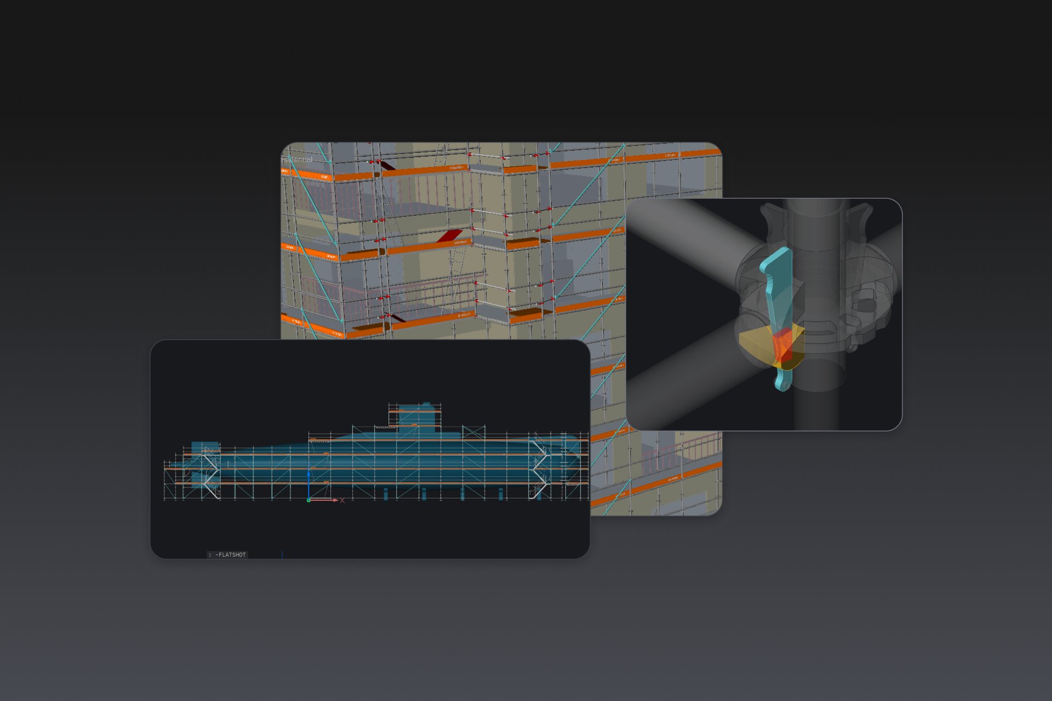
Task: Click a keel block under the submarine
Action: point(386,494)
